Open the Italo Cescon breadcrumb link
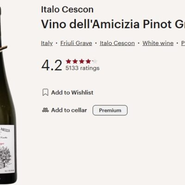 [x=117, y=43]
